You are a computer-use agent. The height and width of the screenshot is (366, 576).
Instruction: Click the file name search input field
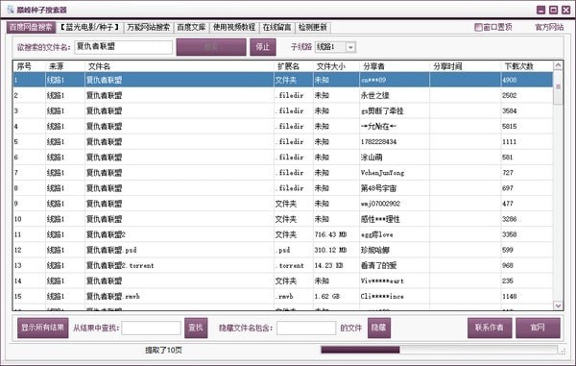pos(124,47)
